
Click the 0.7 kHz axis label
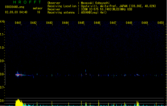2,87
